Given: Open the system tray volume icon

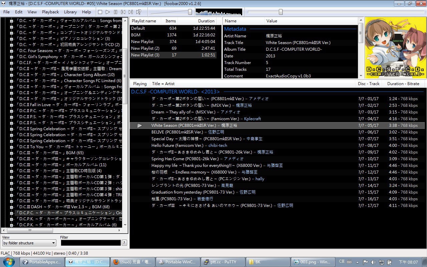Looking at the screenshot, I should click(373, 262).
